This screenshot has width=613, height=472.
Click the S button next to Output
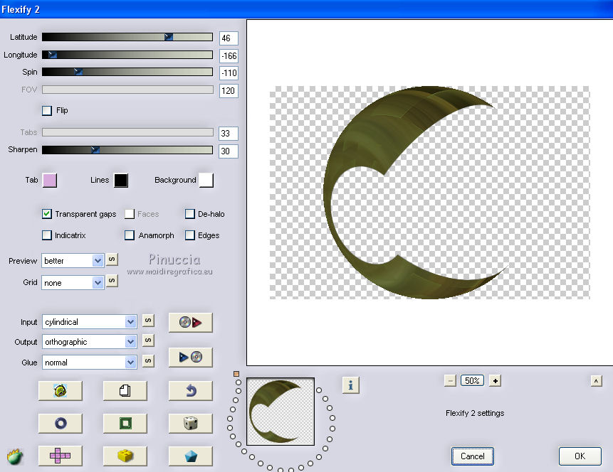pyautogui.click(x=148, y=340)
